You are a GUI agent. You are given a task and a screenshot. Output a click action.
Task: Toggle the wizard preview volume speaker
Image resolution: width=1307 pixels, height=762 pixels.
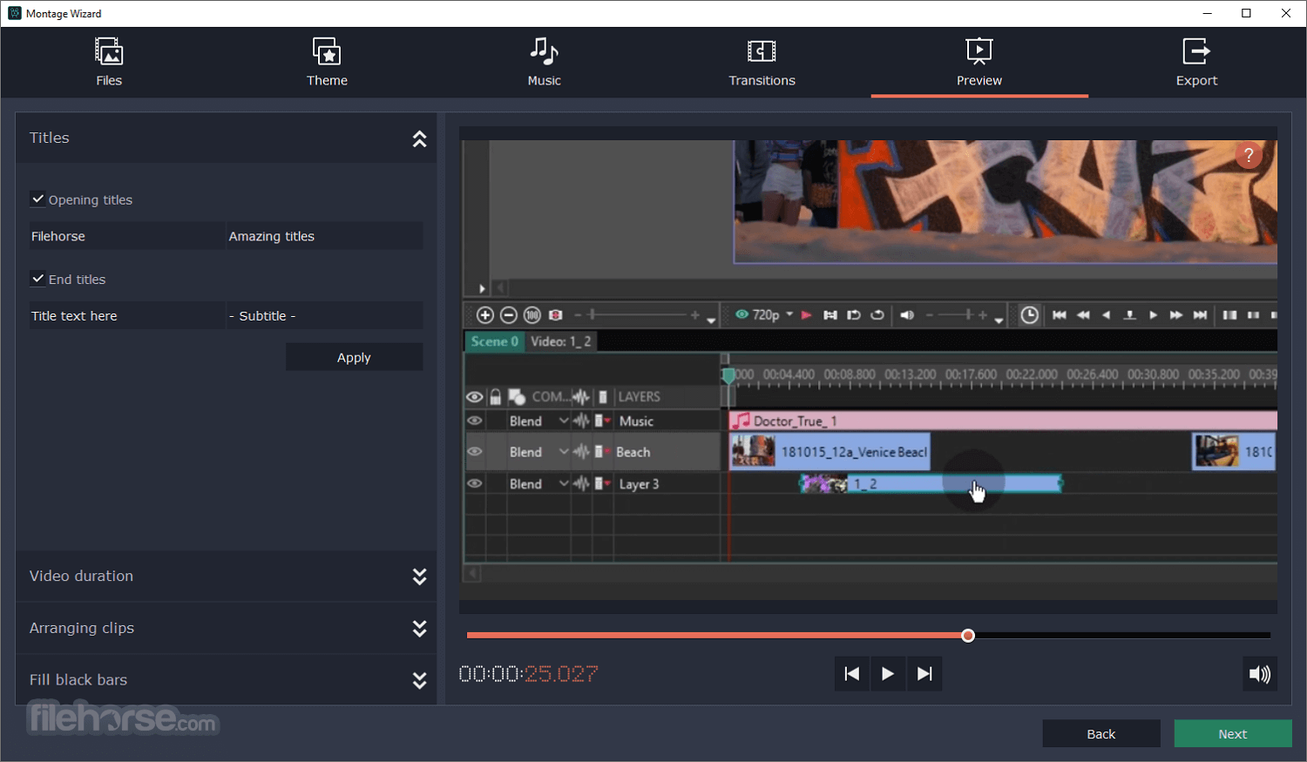(x=1260, y=673)
